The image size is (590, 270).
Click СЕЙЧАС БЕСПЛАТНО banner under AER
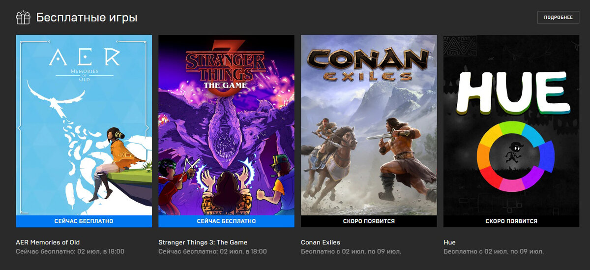[x=84, y=221]
